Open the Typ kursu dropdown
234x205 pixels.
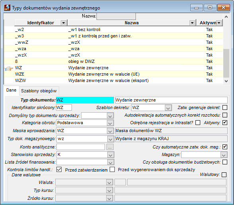tap(109, 190)
